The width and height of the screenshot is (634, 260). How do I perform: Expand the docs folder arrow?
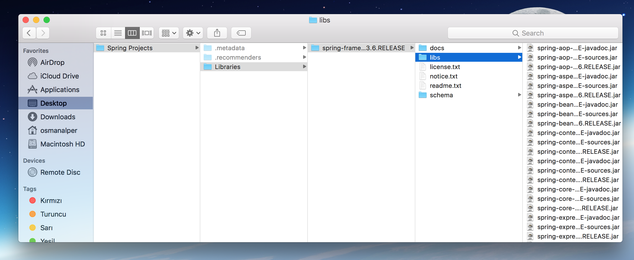(519, 48)
